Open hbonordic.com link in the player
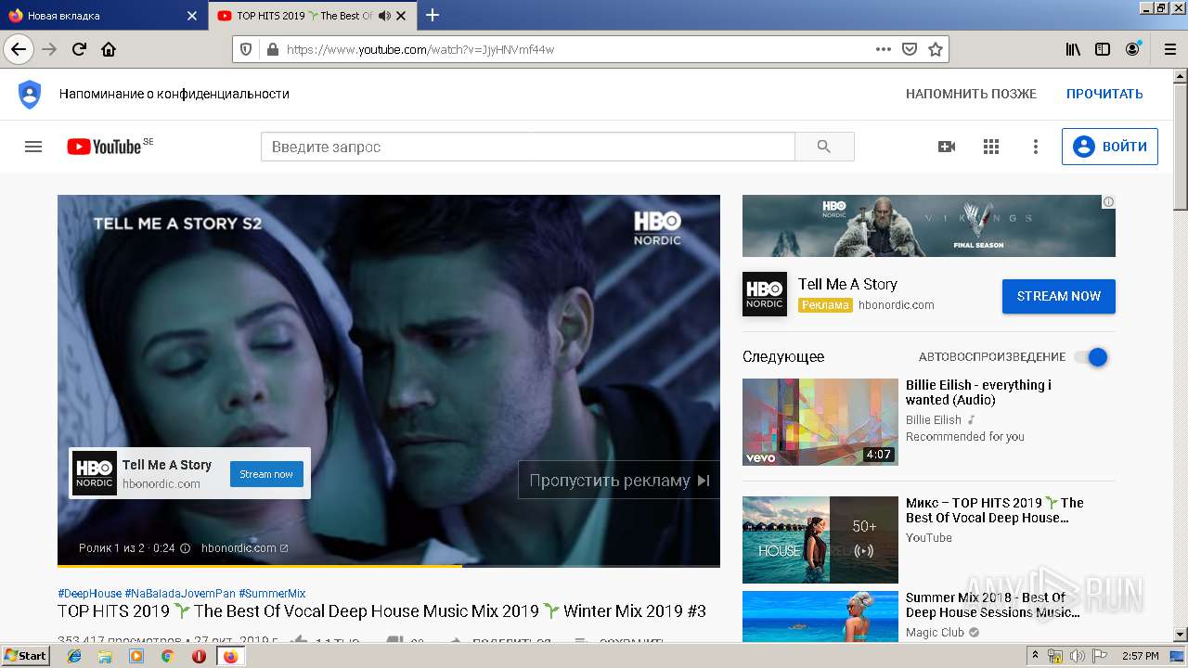 point(244,548)
